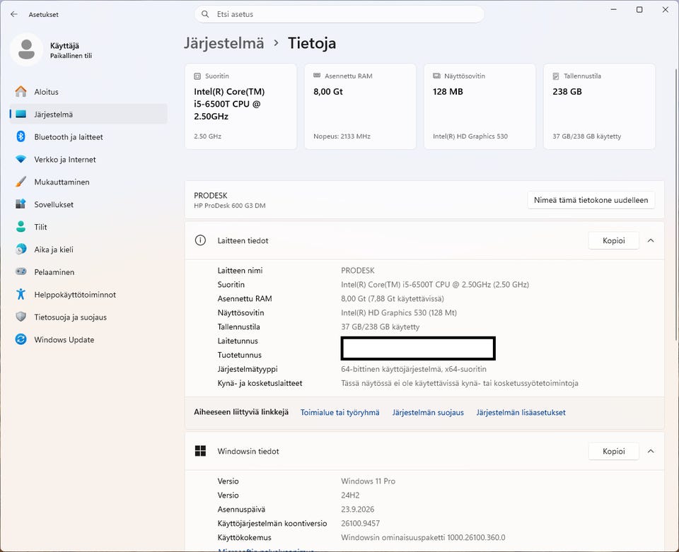This screenshot has height=552, width=679.
Task: Click Intel(R) HD Graphics 530 (128 Mt) value
Action: pos(399,312)
